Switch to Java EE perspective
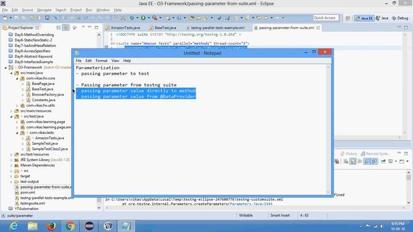The width and height of the screenshot is (413, 232). 364,18
